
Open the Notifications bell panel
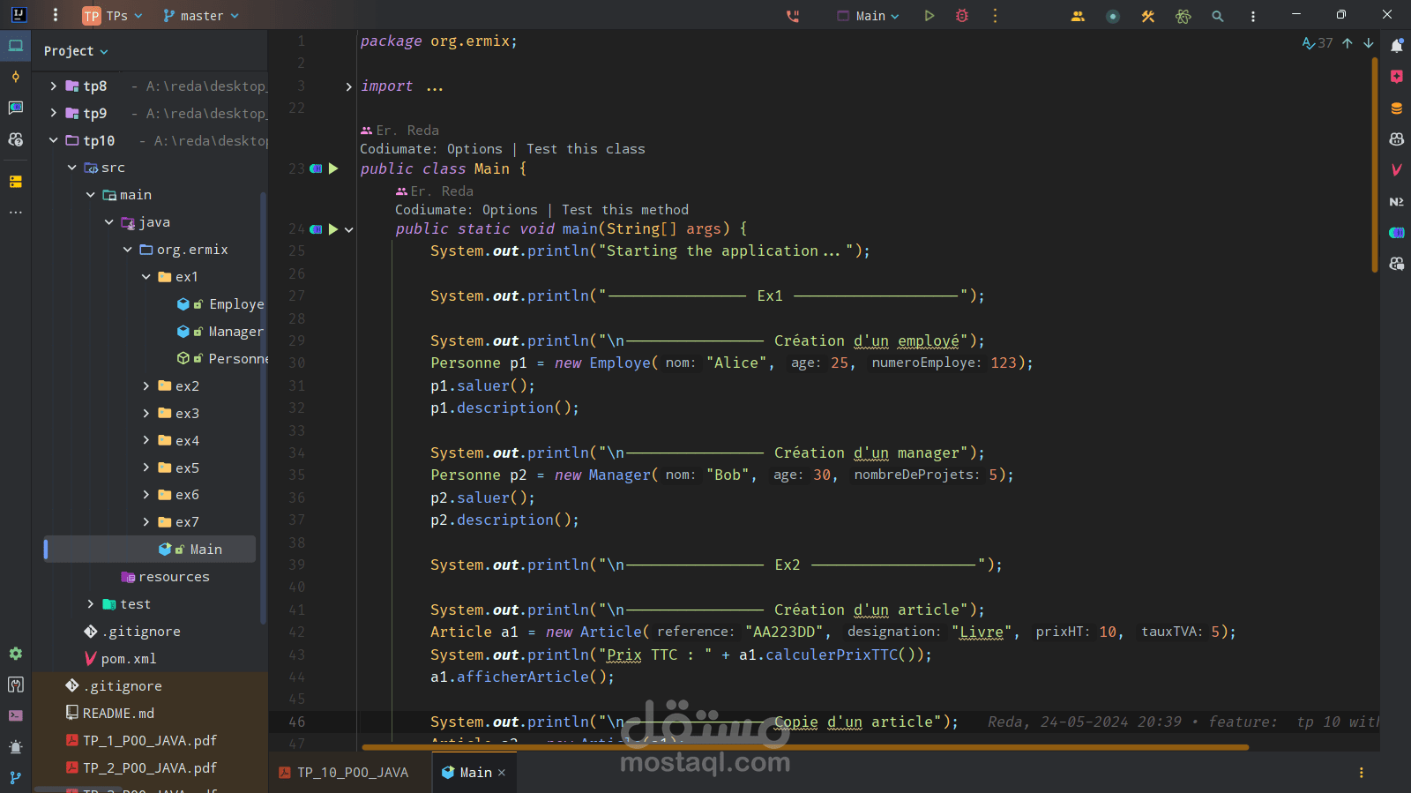(1397, 45)
